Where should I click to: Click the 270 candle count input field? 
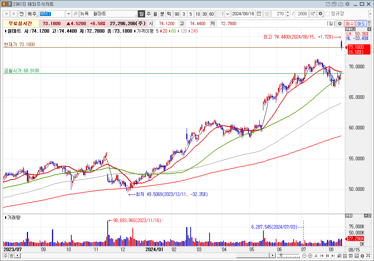278,14
